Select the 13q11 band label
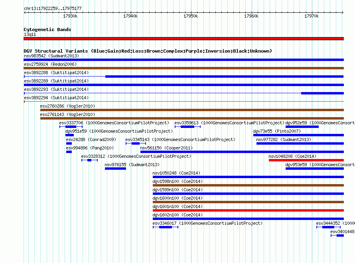Image resolution: width=355 pixels, height=263 pixels. [30, 34]
